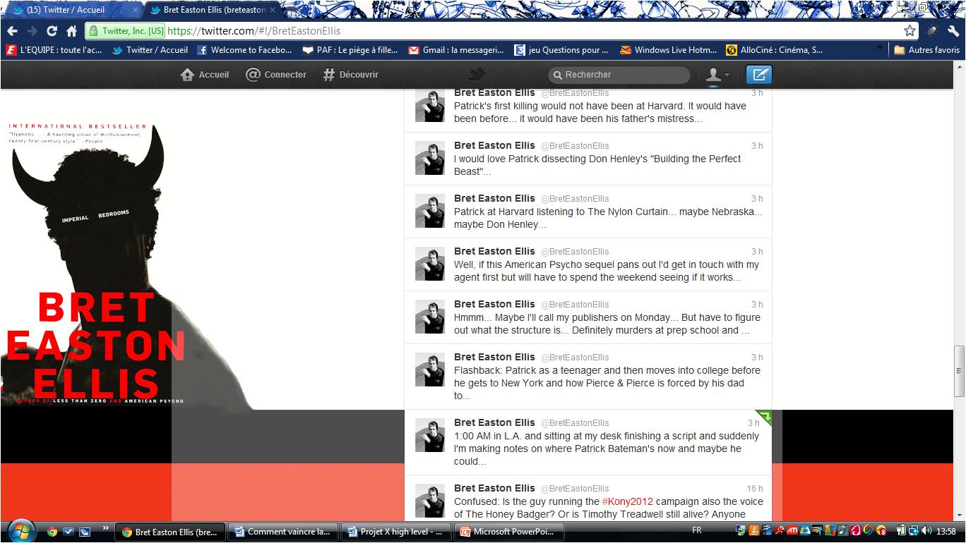Expand hidden bookmarks with the chevron
Viewport: 966px width, 543px height.
point(880,48)
